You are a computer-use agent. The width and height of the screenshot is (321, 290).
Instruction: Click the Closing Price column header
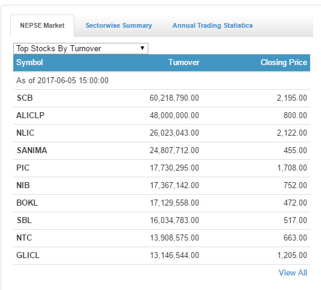[284, 62]
